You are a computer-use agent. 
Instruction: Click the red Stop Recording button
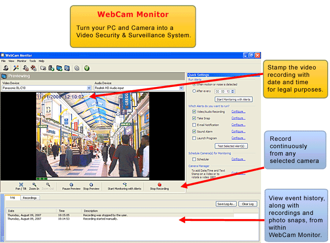tap(159, 186)
